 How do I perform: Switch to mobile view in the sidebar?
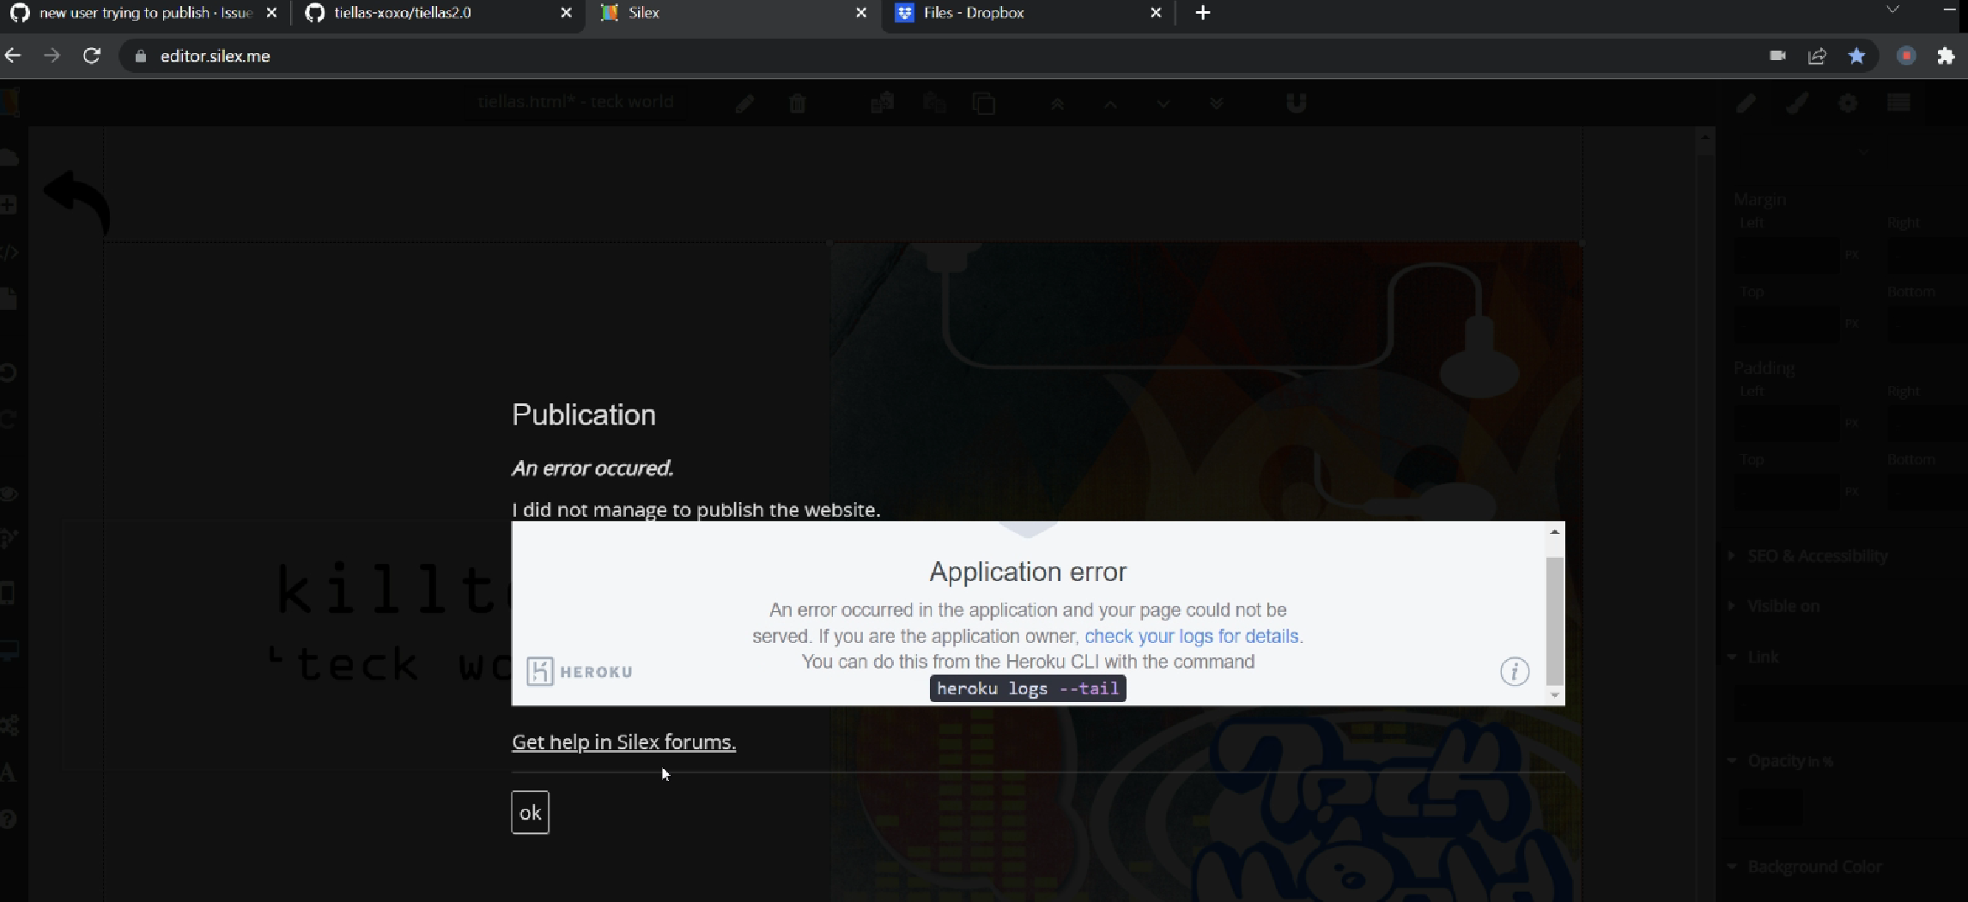point(9,592)
